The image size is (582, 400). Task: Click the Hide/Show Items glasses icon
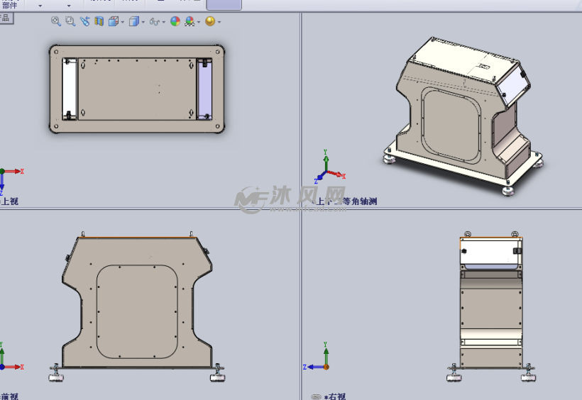154,21
